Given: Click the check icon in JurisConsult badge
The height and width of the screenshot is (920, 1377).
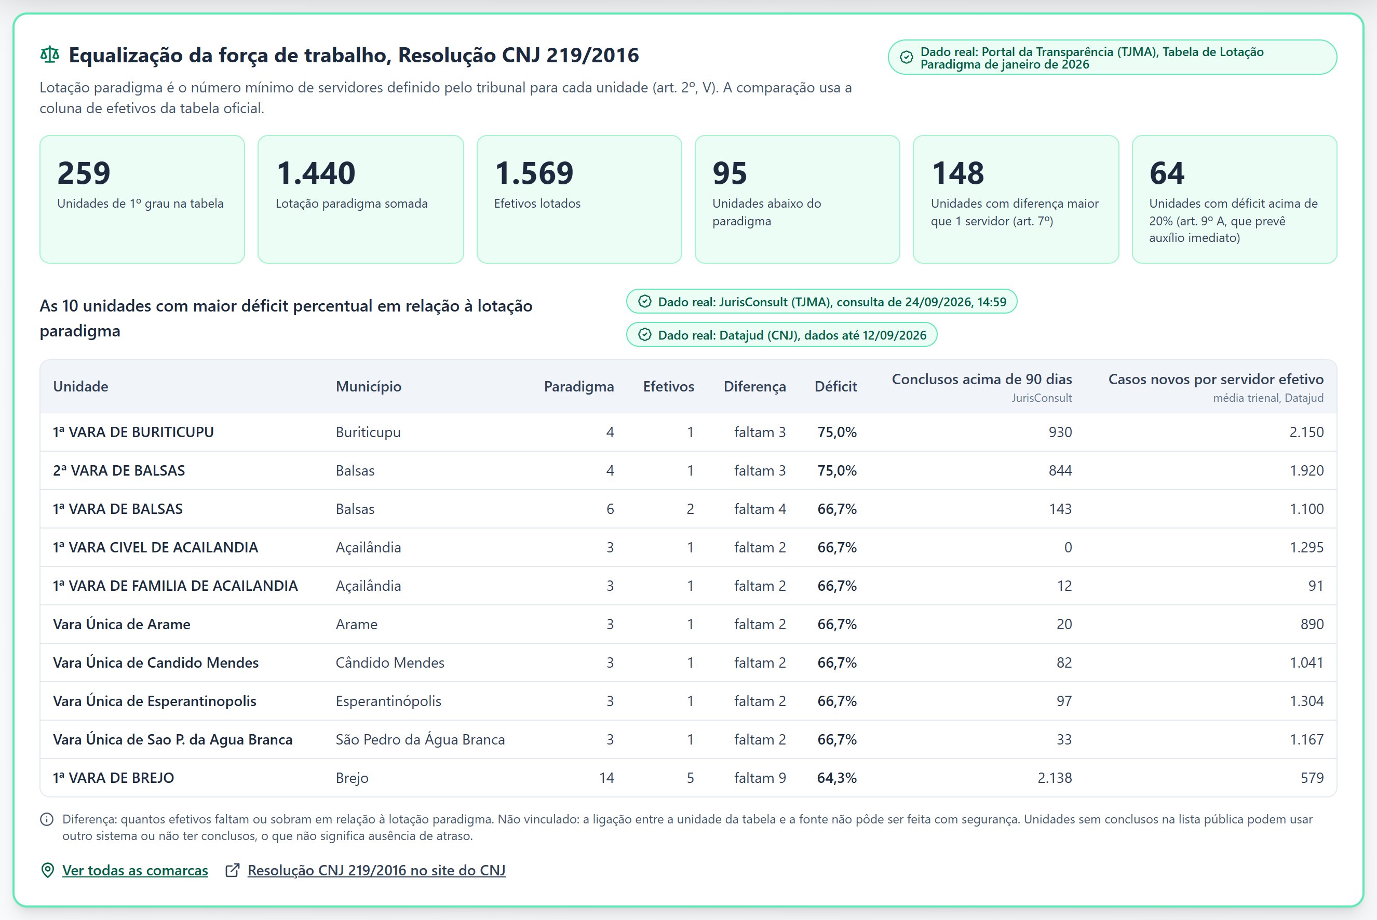Looking at the screenshot, I should point(645,302).
